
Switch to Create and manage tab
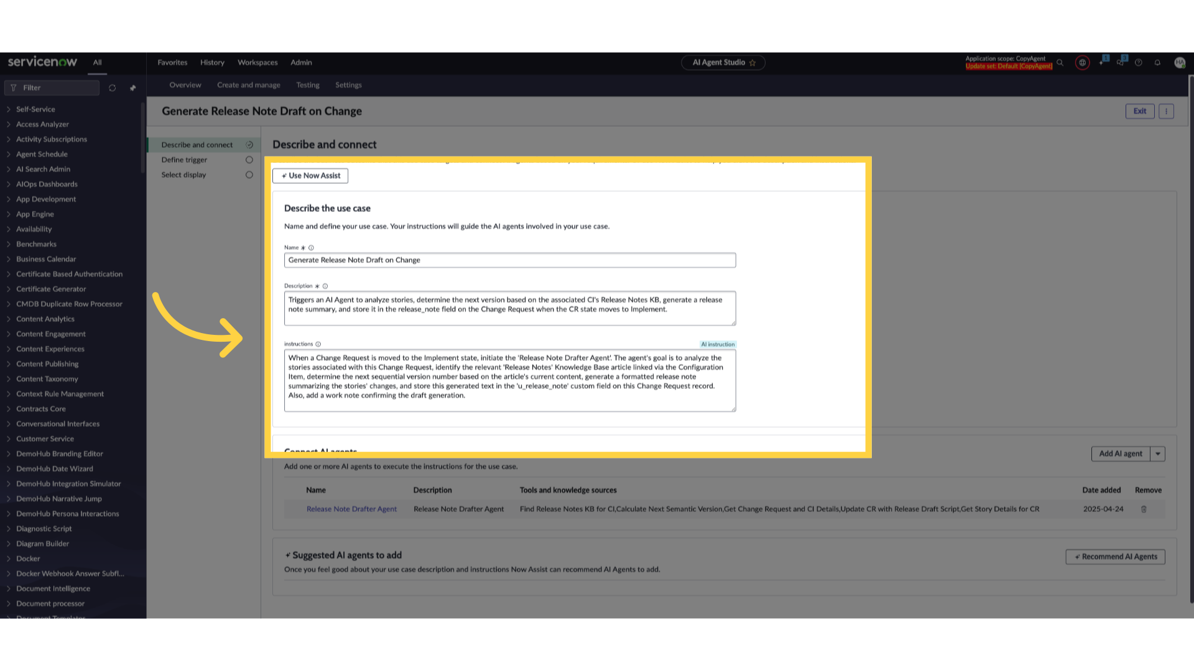[249, 85]
